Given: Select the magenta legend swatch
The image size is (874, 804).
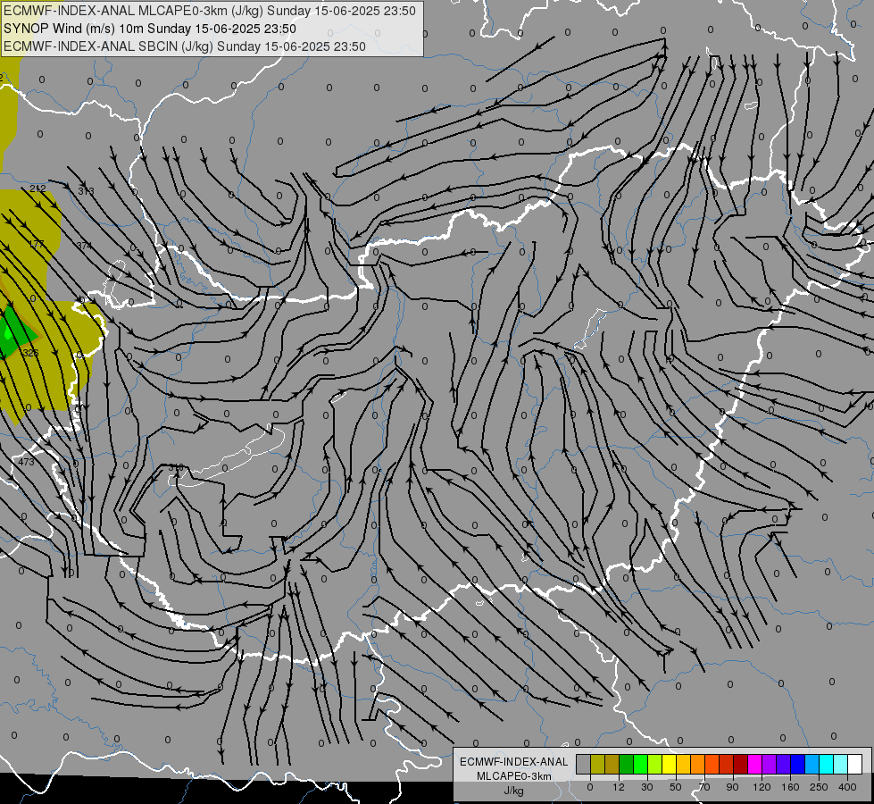Looking at the screenshot, I should [x=754, y=764].
